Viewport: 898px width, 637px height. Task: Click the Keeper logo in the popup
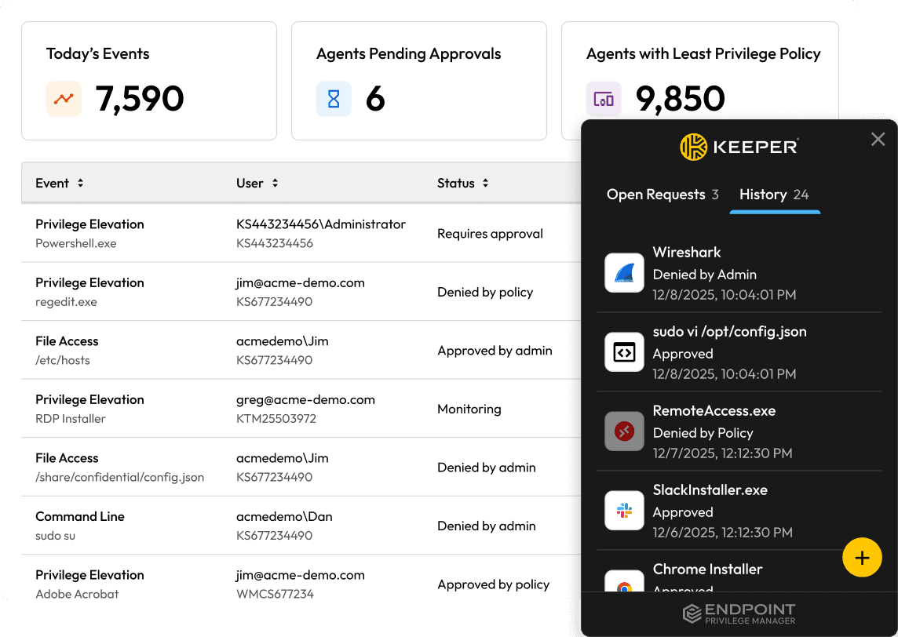tap(739, 147)
